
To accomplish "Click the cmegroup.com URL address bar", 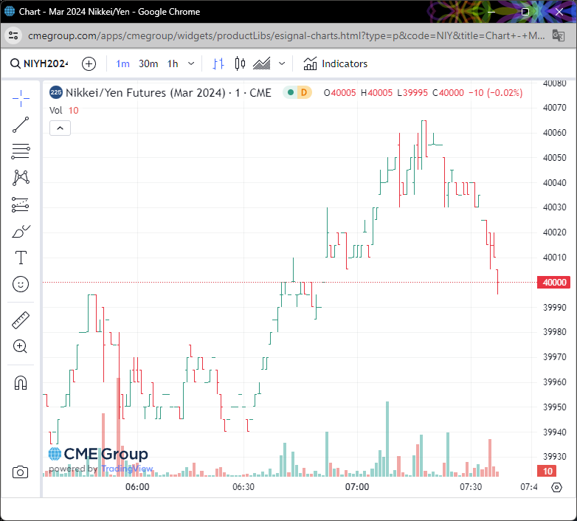I will (x=286, y=35).
